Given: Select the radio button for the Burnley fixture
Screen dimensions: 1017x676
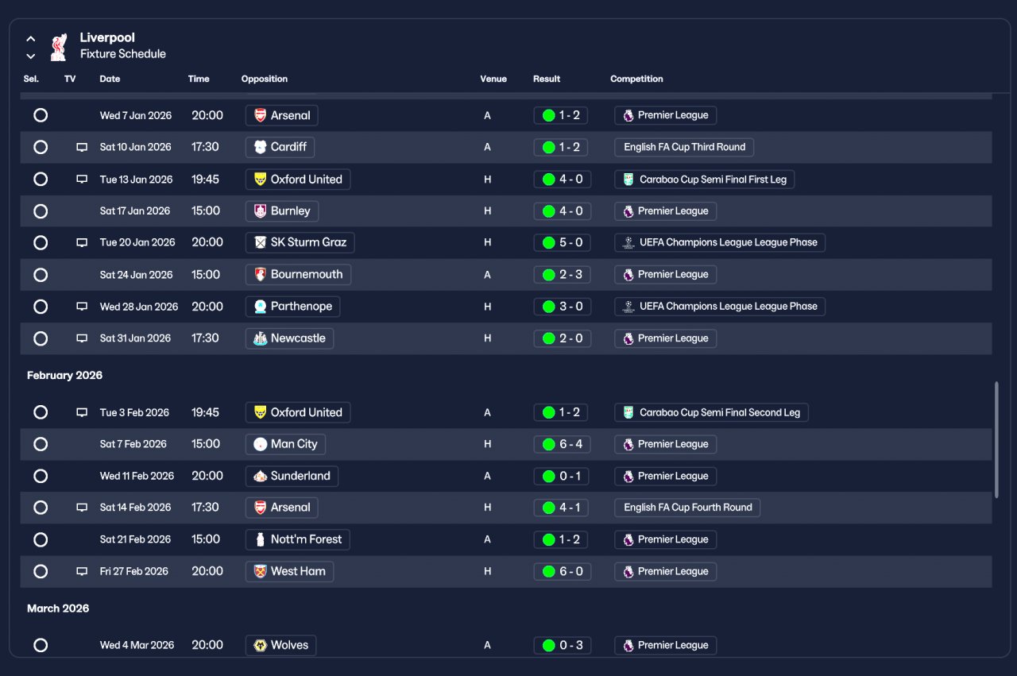Looking at the screenshot, I should 41,211.
